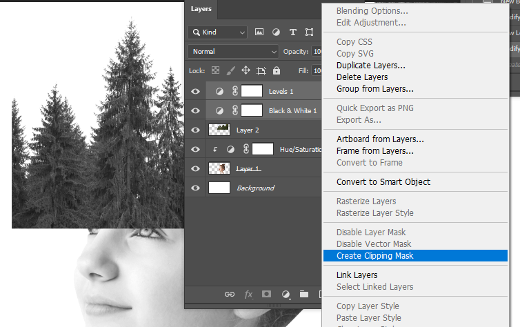Select the Hue/Saturation mask thumbnail
The width and height of the screenshot is (520, 327).
[263, 149]
